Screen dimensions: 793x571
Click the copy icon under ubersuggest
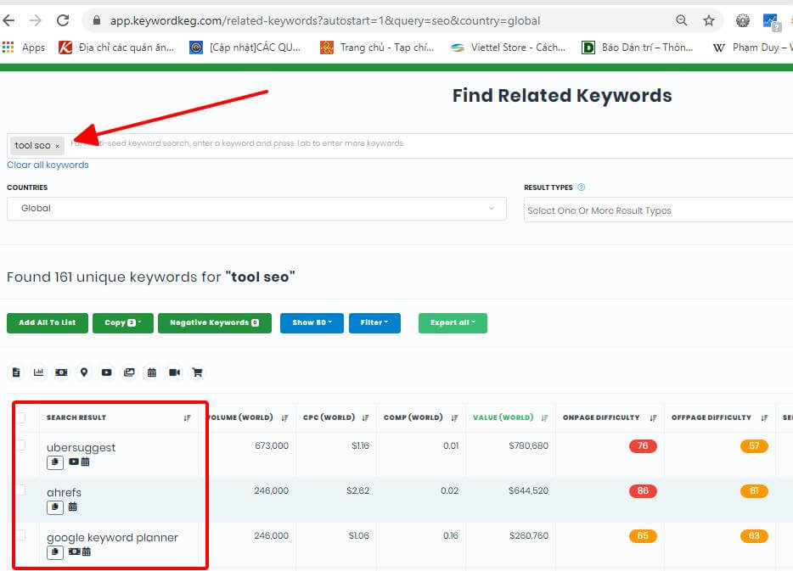55,462
